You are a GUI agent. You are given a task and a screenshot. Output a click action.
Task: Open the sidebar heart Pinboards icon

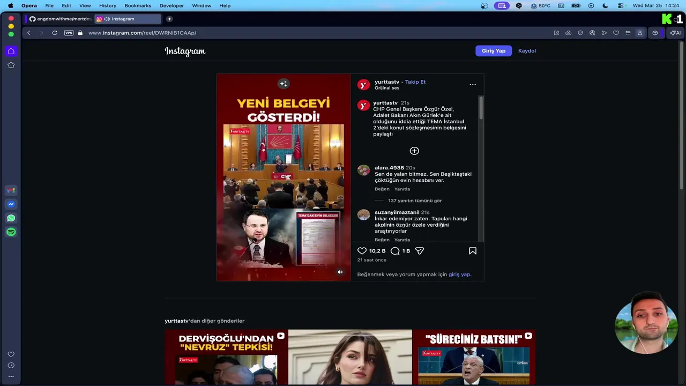click(11, 354)
